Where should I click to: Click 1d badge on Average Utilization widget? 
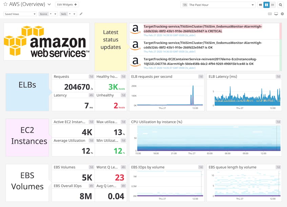(91, 140)
